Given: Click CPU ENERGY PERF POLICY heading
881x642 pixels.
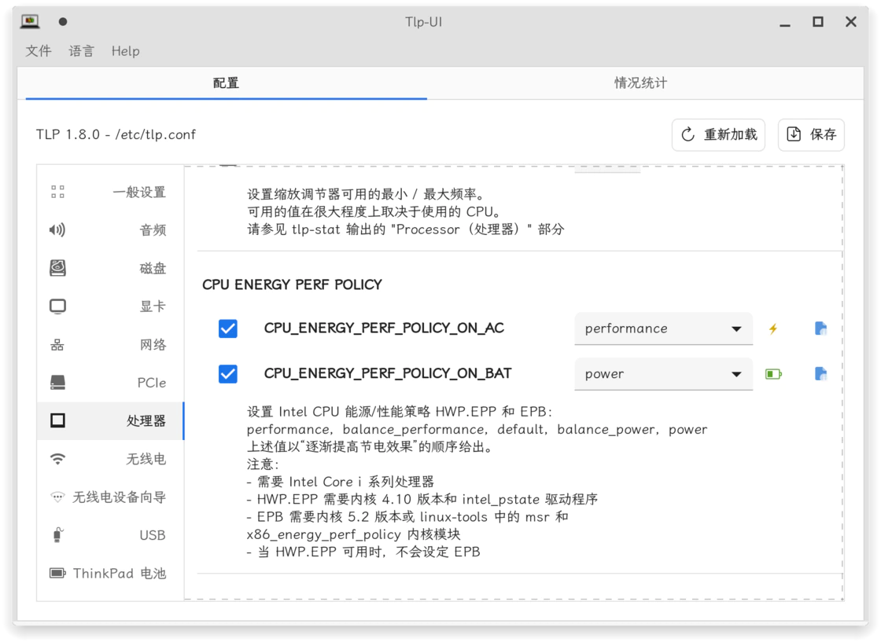Looking at the screenshot, I should click(x=292, y=285).
